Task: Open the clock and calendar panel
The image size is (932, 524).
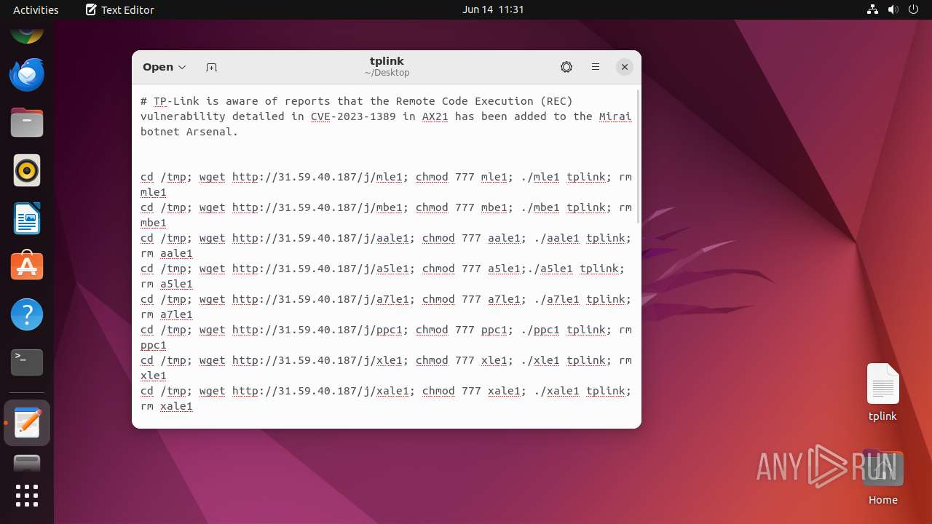Action: coord(493,9)
